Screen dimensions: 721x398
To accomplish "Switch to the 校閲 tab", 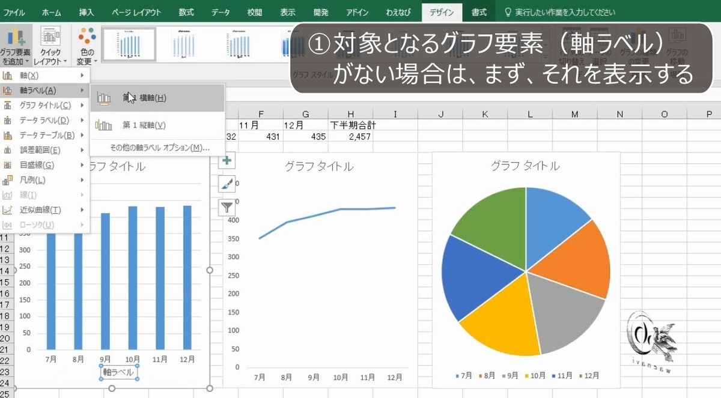I will coord(255,12).
